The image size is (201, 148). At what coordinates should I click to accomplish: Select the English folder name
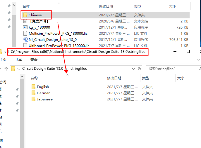pyautogui.click(x=43, y=87)
